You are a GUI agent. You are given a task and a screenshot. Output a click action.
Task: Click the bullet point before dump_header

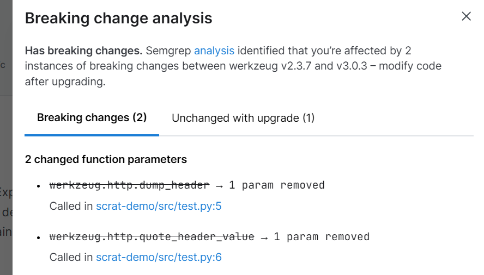click(39, 186)
